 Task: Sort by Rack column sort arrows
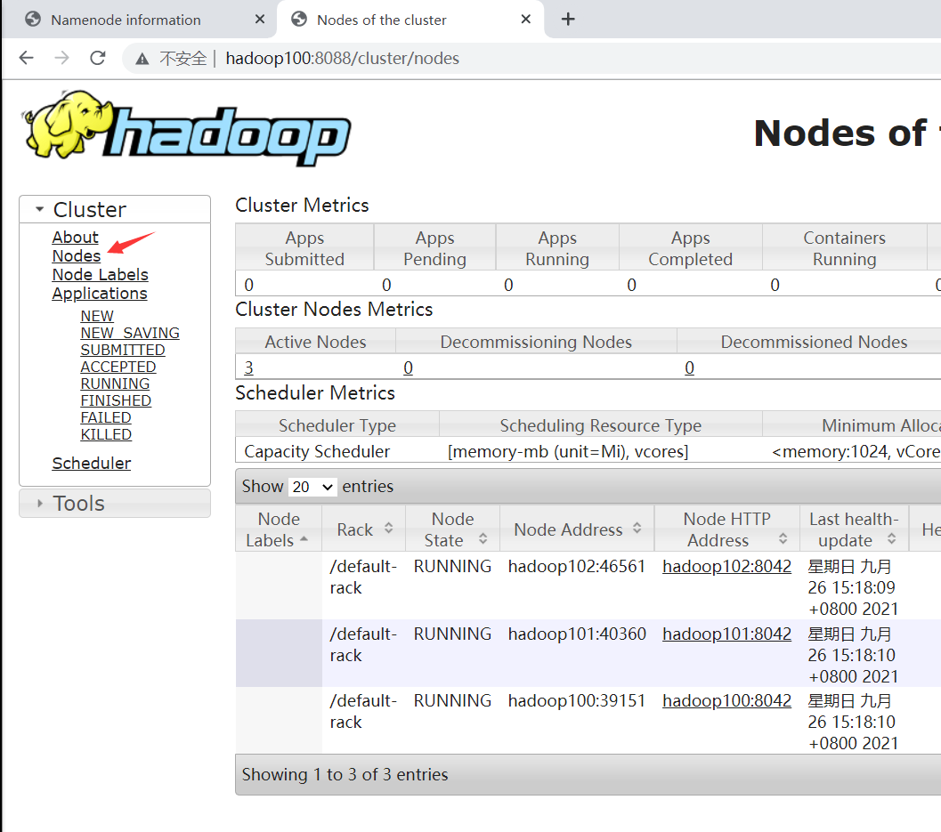click(x=389, y=529)
